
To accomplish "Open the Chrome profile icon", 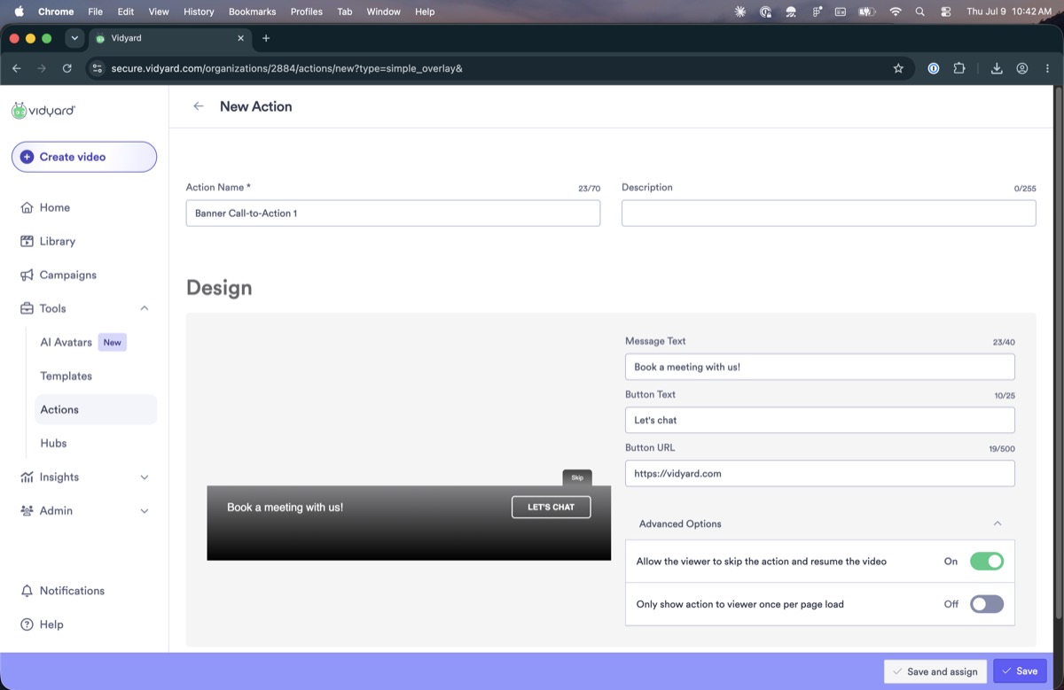I will click(1022, 68).
